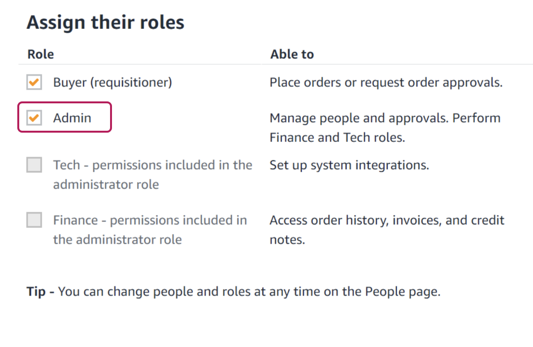The image size is (533, 347).
Task: Click the "Role" column header
Action: [40, 54]
